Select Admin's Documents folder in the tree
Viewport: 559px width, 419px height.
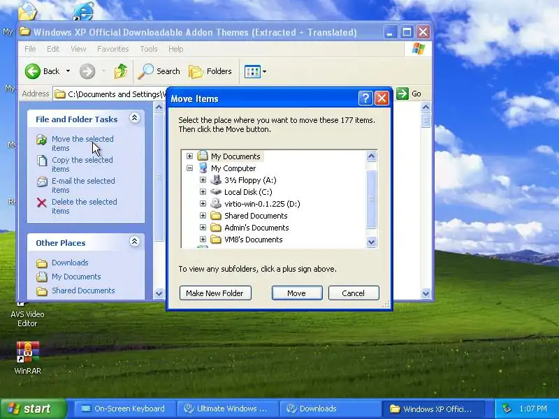coord(256,228)
